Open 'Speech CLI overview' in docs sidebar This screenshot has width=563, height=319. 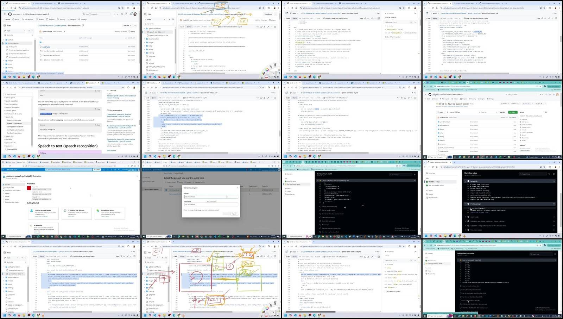click(14, 120)
